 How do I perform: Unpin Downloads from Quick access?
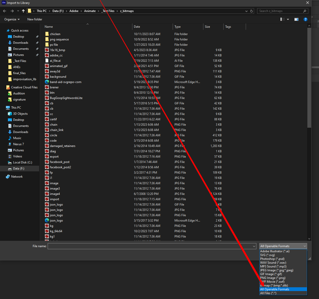(x=37, y=43)
